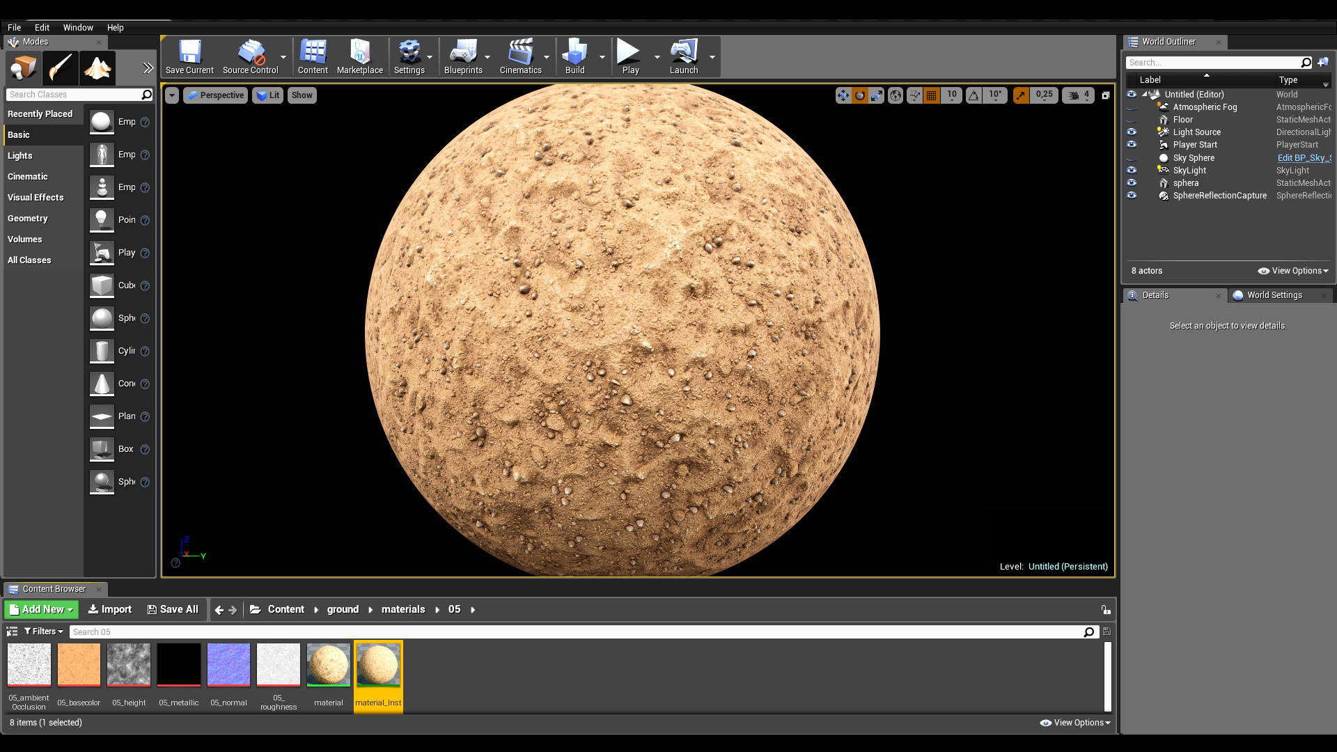Open the File menu
Viewport: 1337px width, 752px height.
click(x=14, y=26)
